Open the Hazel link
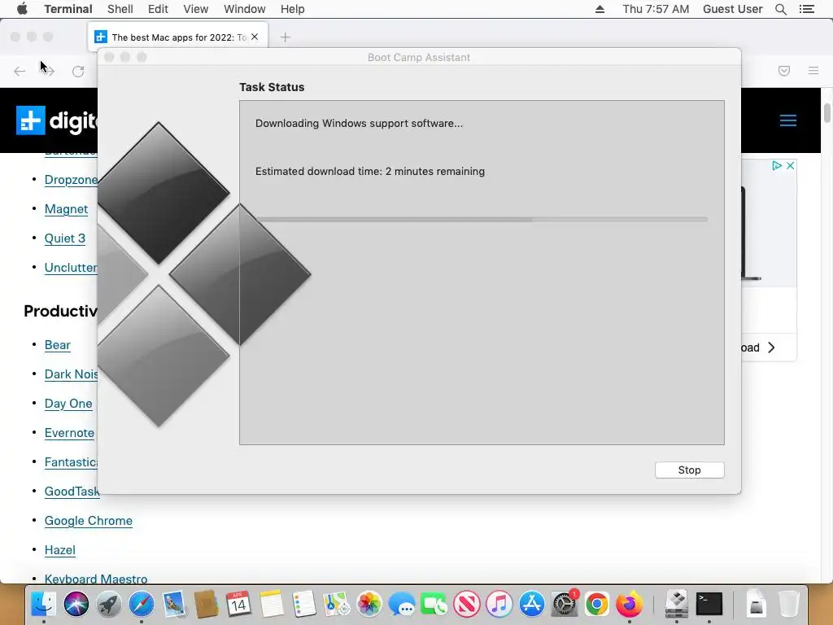The width and height of the screenshot is (833, 625). pos(59,550)
